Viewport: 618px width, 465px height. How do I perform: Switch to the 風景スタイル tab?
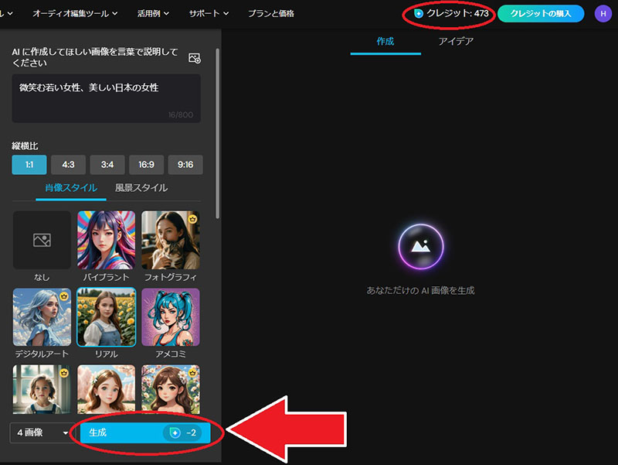(141, 188)
